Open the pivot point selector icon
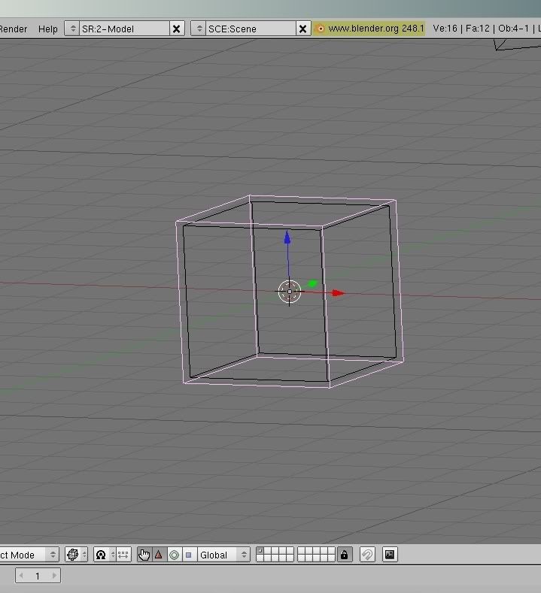The image size is (541, 593). coord(101,555)
